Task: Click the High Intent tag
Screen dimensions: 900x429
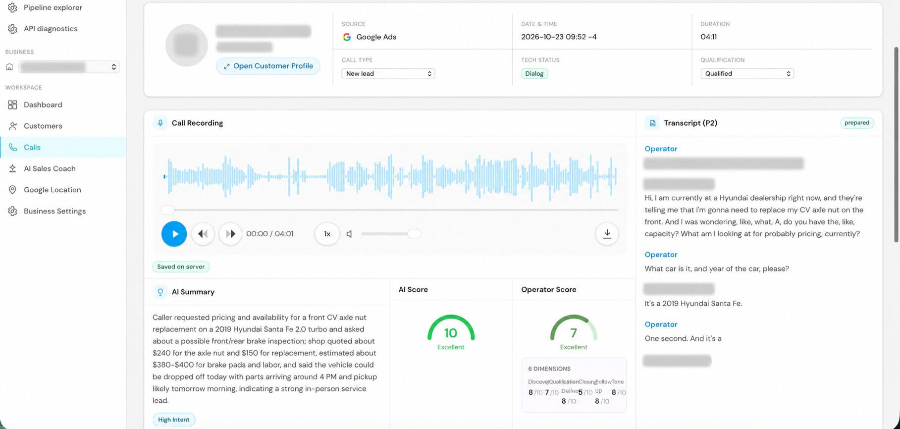Action: [174, 420]
